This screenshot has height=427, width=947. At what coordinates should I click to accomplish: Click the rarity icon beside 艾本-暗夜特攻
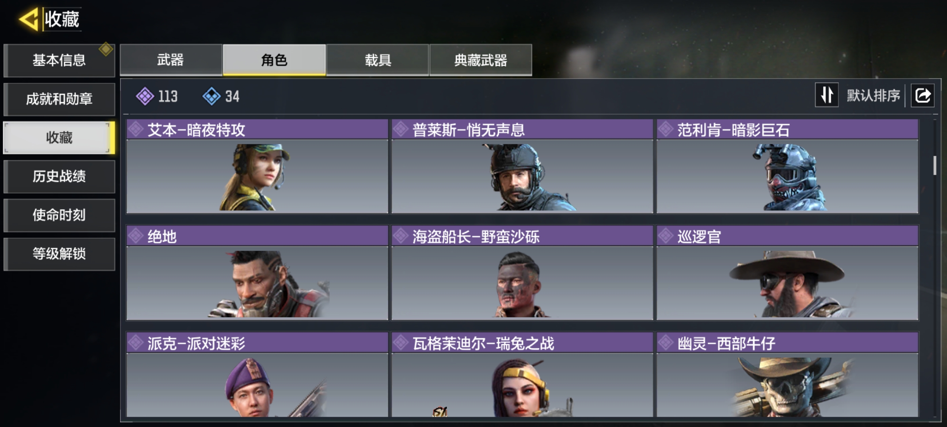point(136,129)
